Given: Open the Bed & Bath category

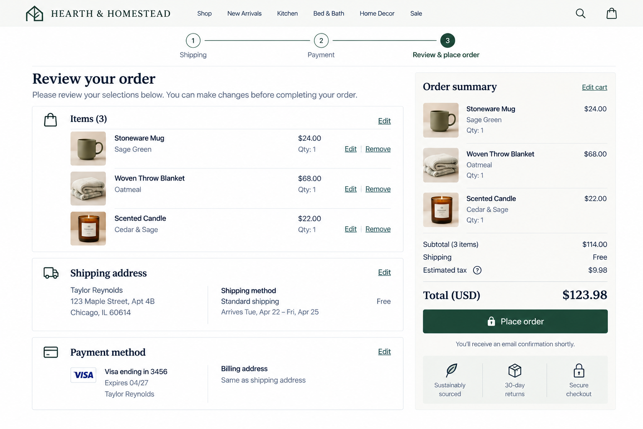Looking at the screenshot, I should click(329, 13).
